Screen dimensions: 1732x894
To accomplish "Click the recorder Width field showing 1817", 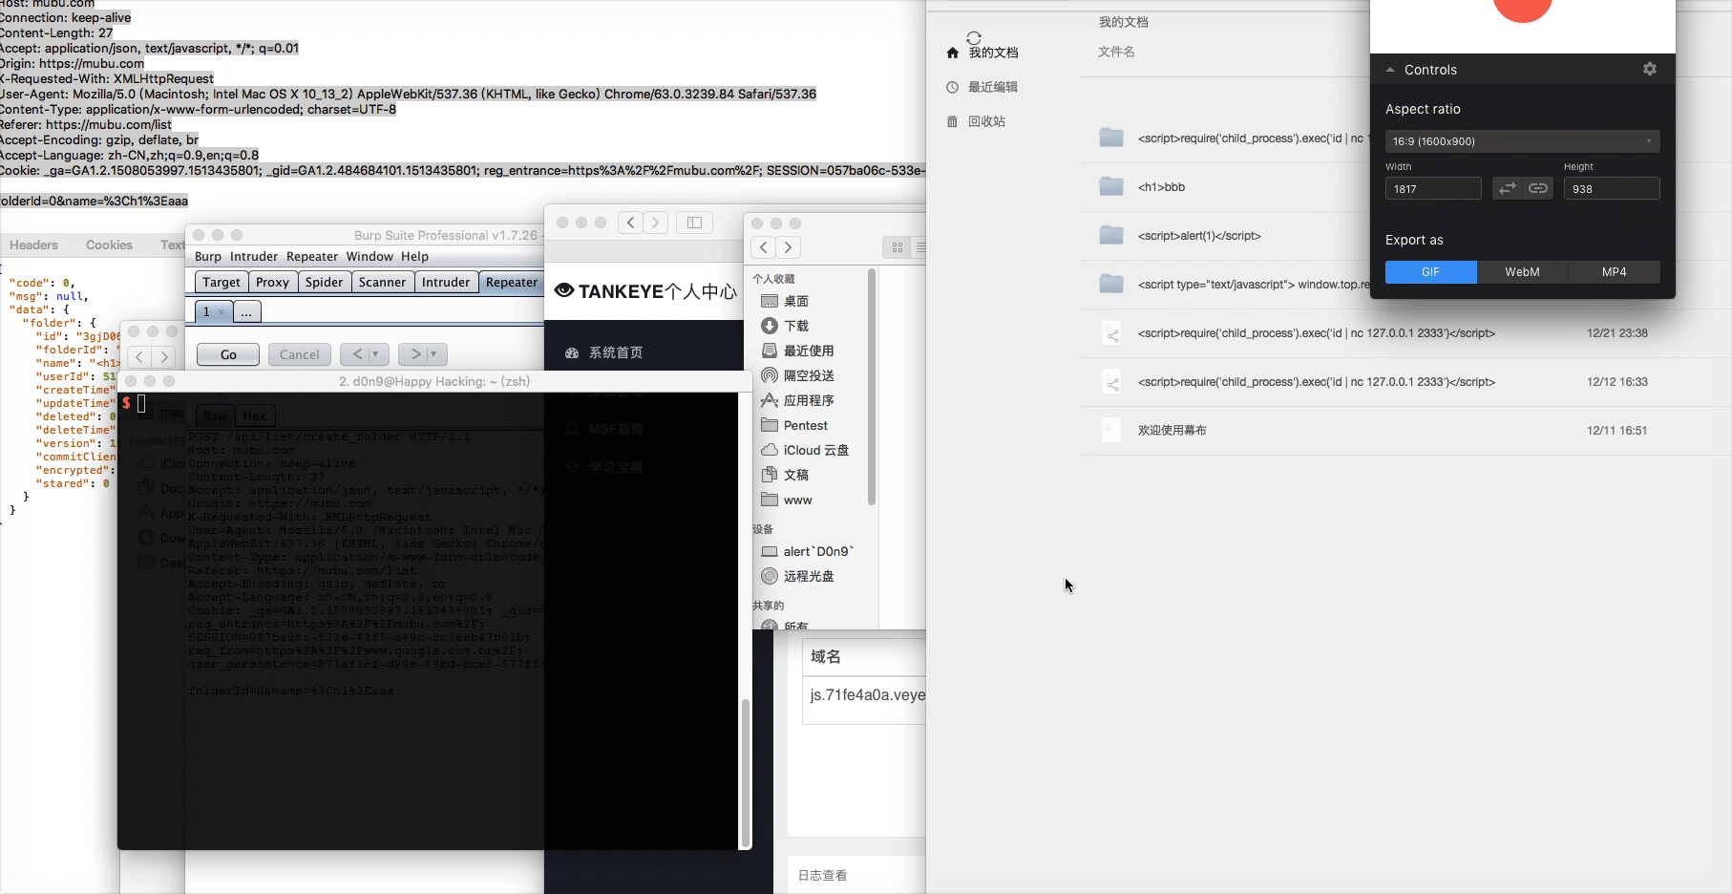I will coord(1433,188).
